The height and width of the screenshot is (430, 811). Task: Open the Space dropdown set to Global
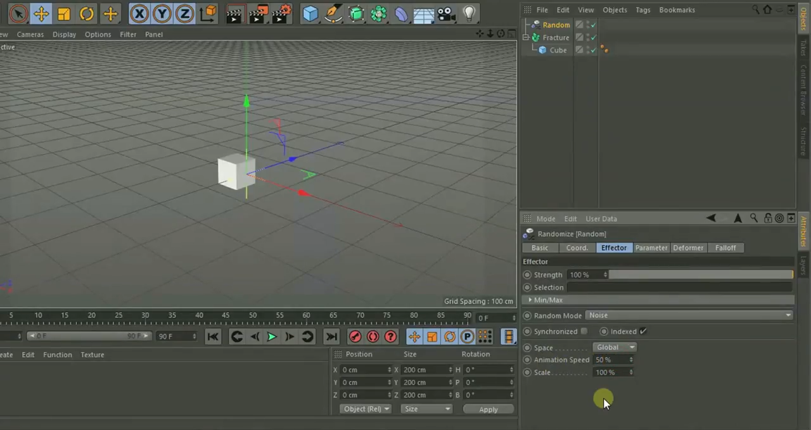click(x=615, y=347)
